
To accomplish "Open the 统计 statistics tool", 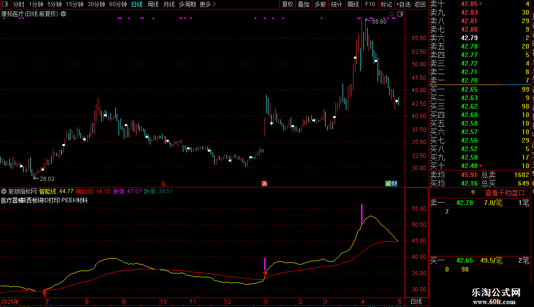I will pyautogui.click(x=336, y=4).
